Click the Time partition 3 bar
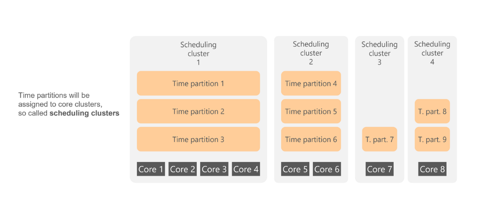This screenshot has width=480, height=208. coord(198,140)
